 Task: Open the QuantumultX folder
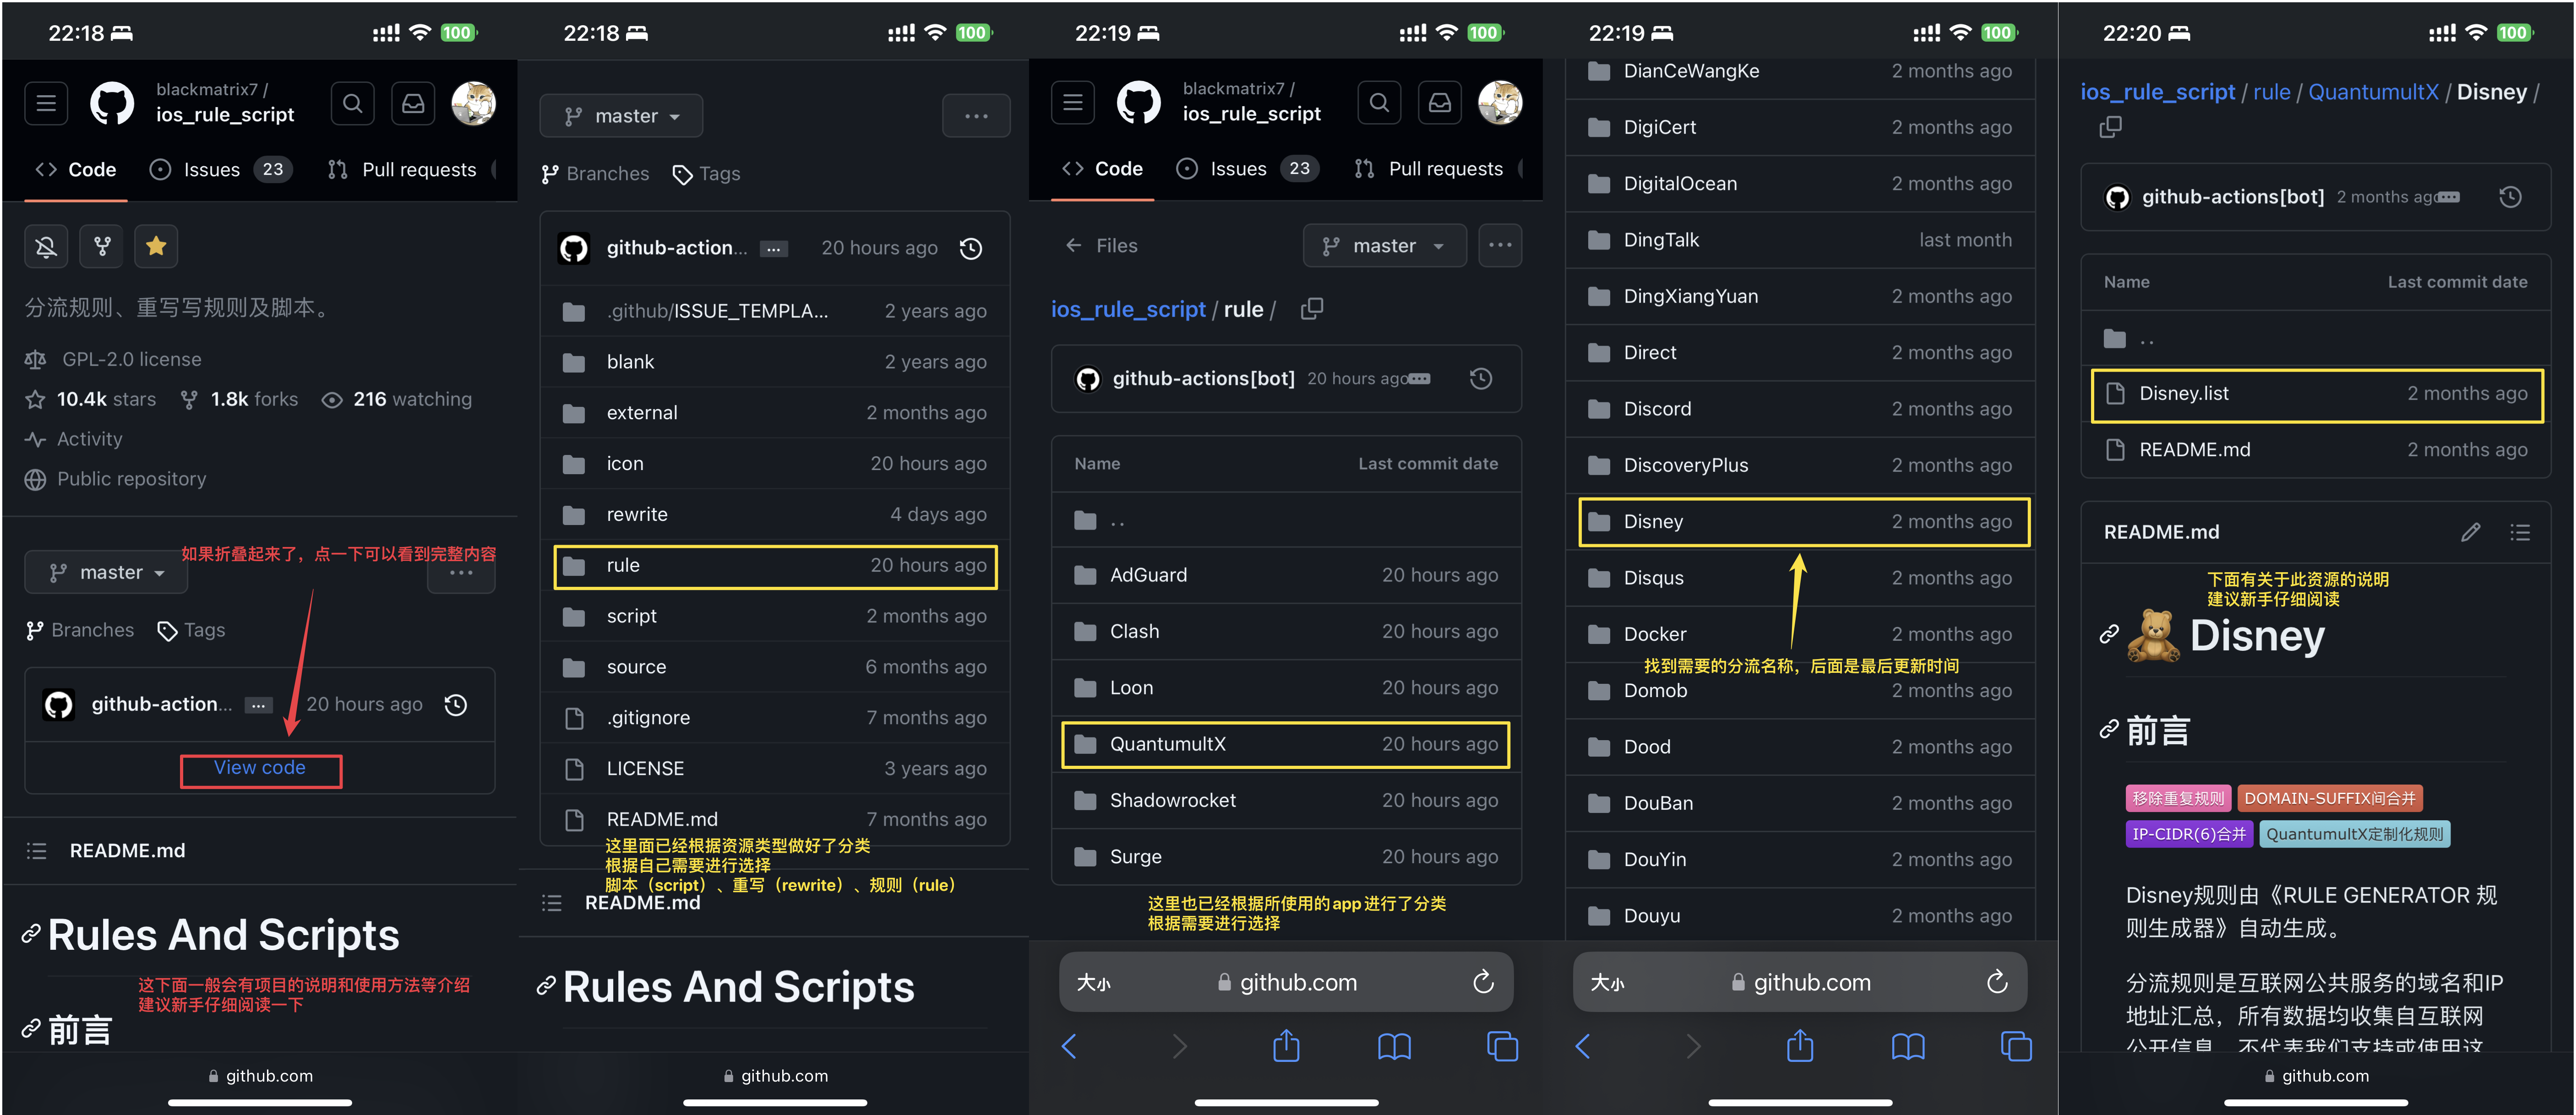tap(1286, 744)
